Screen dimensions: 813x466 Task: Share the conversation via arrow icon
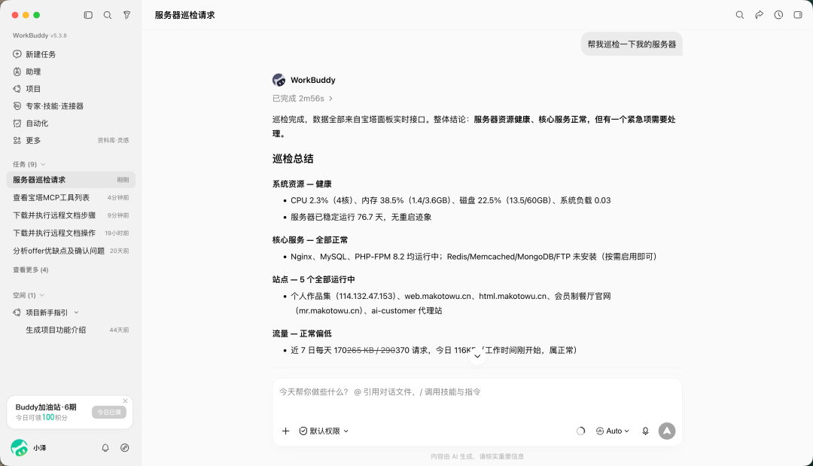pos(759,15)
